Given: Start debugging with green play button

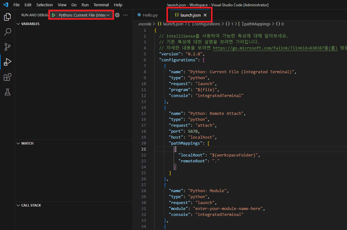Looking at the screenshot, I should coord(54,15).
